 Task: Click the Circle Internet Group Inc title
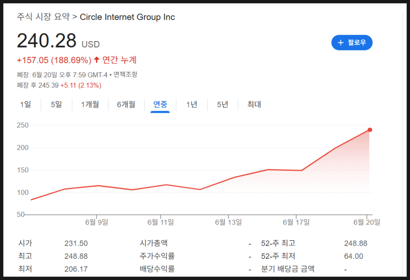coord(127,17)
